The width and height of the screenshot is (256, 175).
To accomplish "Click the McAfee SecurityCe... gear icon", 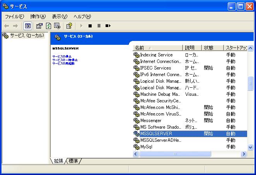I will click(137, 101).
